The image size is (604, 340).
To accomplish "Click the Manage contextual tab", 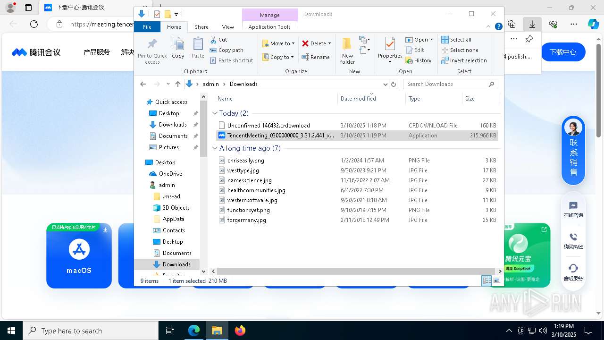I will click(x=270, y=15).
